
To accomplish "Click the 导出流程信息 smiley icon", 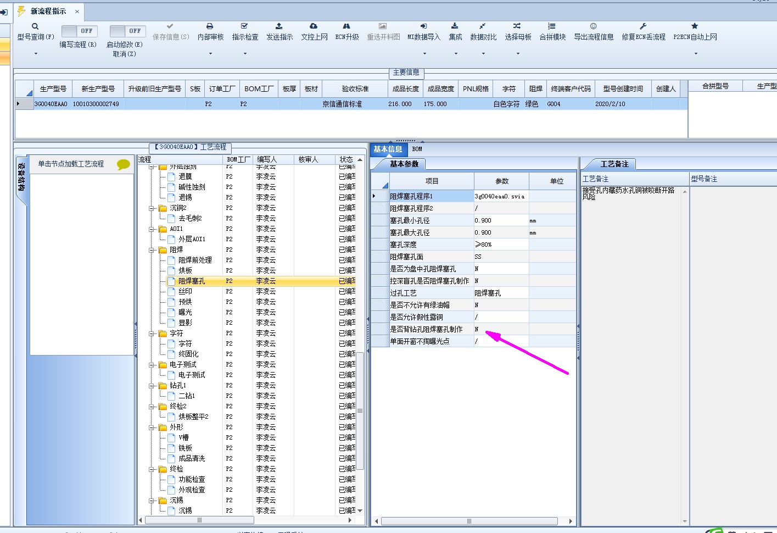I will coord(593,26).
